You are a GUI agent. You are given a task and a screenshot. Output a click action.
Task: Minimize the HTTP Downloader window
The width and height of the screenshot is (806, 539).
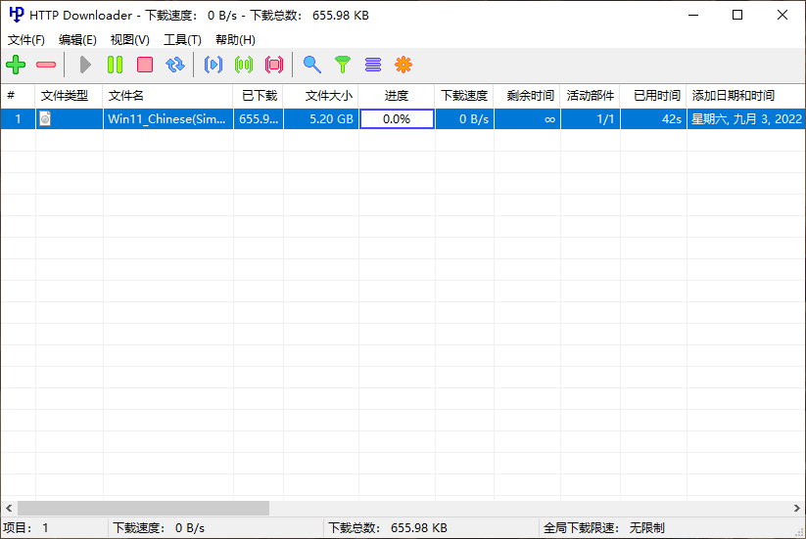tap(693, 15)
